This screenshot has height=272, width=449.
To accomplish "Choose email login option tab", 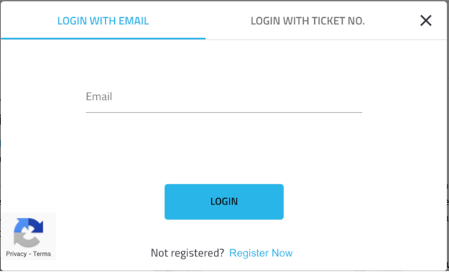I will pos(103,21).
